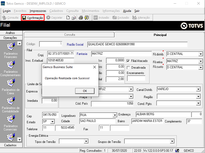
Task: Expand the Fil.retira dropdown
Action: (x=200, y=61)
